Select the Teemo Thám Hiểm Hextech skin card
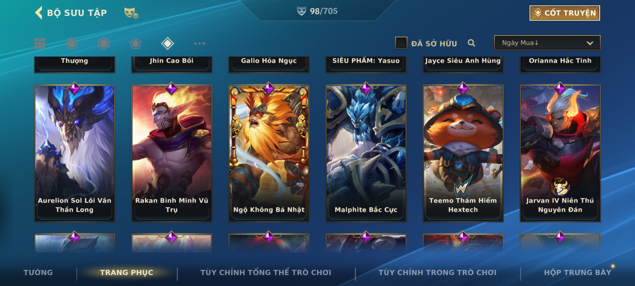Screen dimensions: 635x286 pos(463,153)
